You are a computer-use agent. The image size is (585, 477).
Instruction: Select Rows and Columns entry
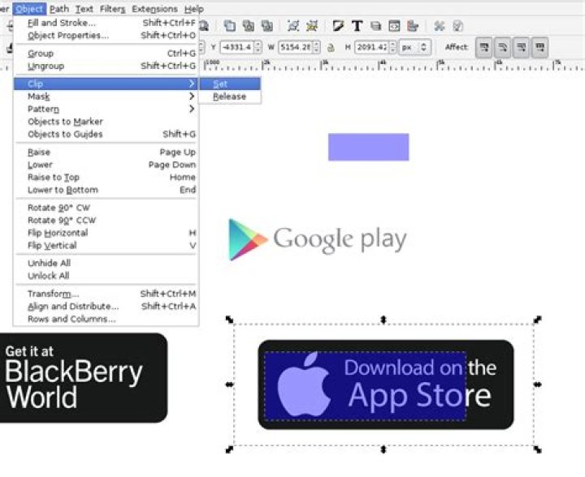tap(105, 319)
